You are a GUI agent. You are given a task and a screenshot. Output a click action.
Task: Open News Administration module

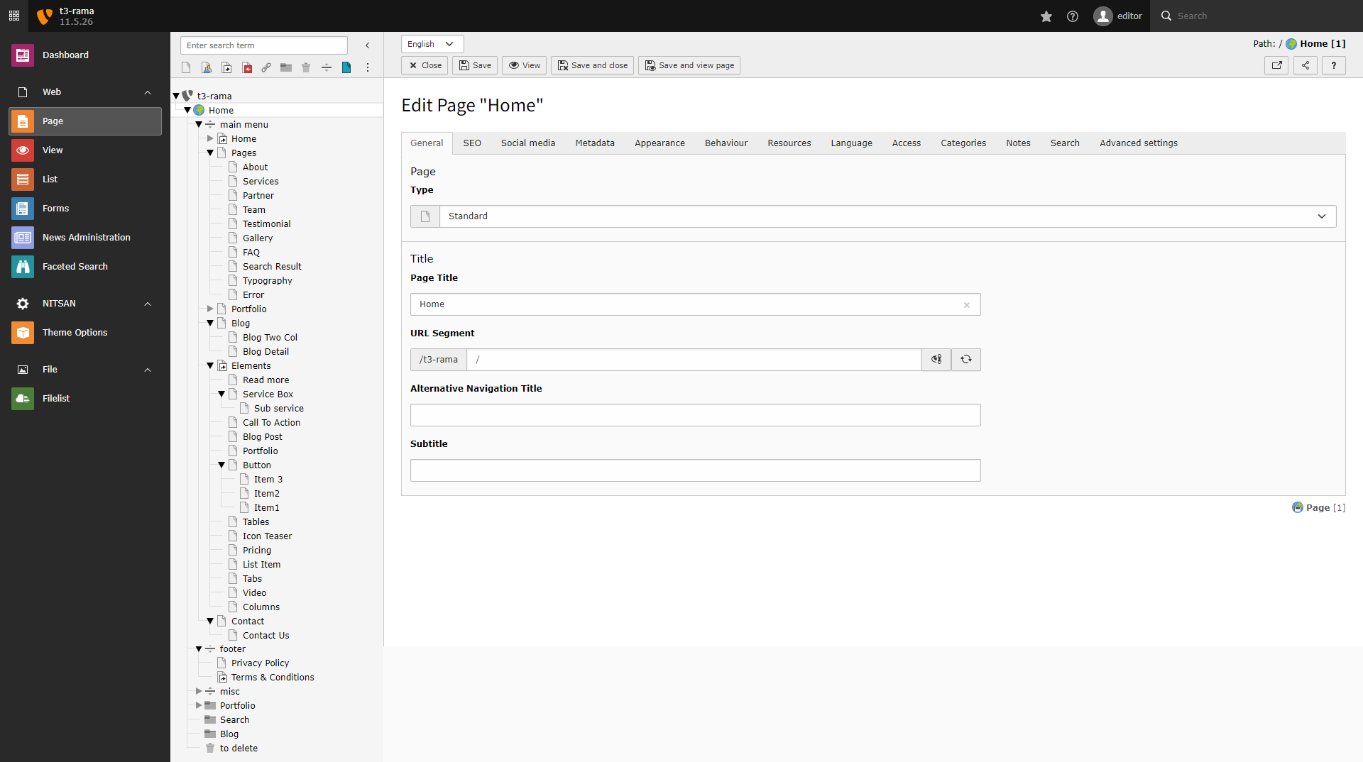(23, 238)
